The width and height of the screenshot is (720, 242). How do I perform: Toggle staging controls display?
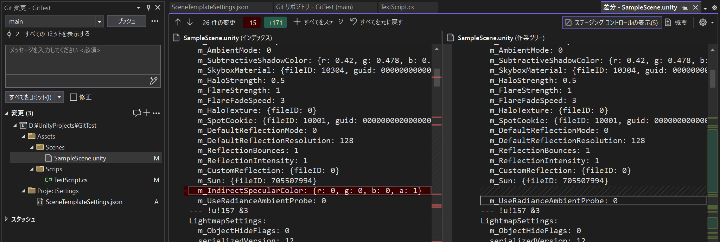(612, 23)
